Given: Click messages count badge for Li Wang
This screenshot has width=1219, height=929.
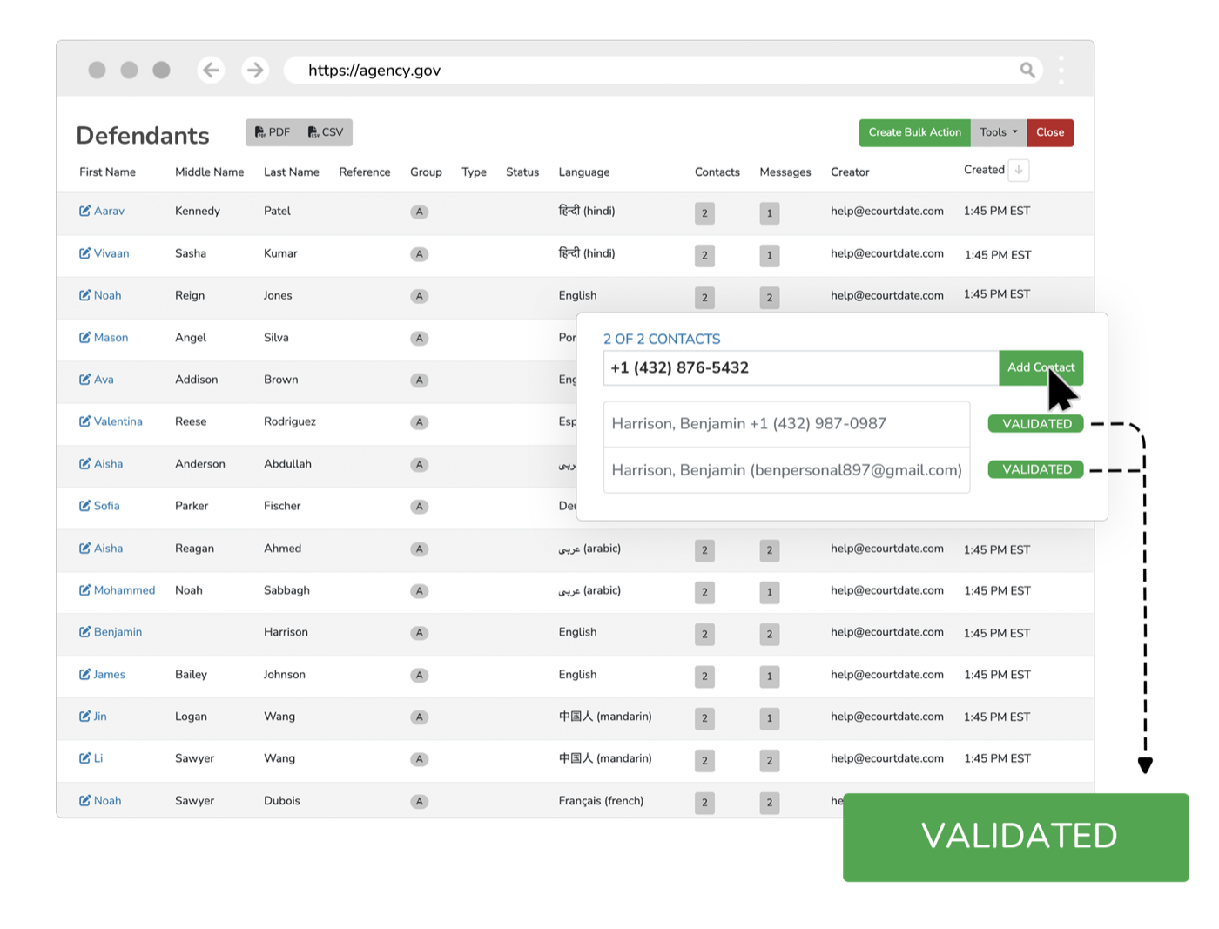Looking at the screenshot, I should 770,760.
